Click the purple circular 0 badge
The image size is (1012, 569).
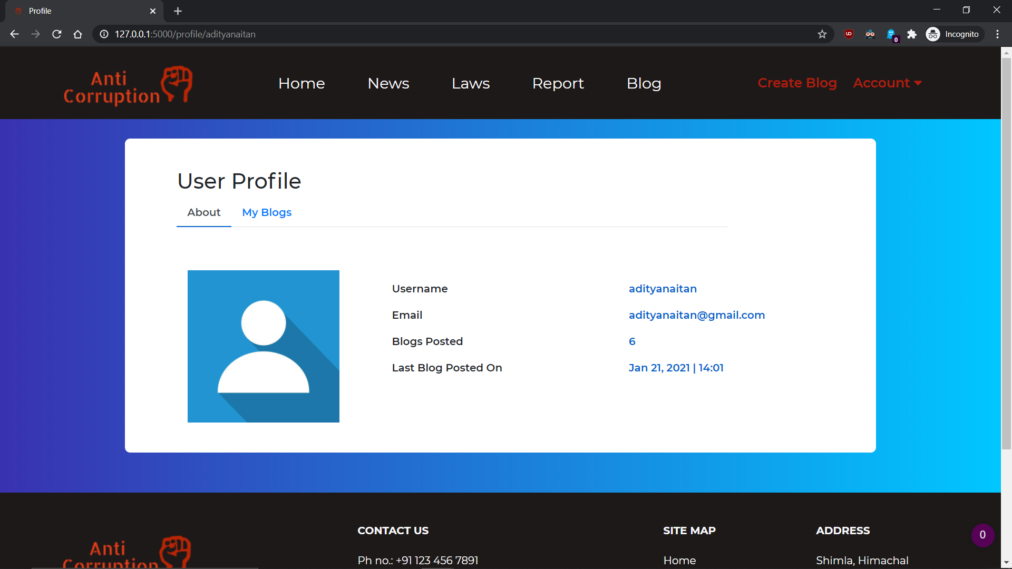[x=982, y=535]
